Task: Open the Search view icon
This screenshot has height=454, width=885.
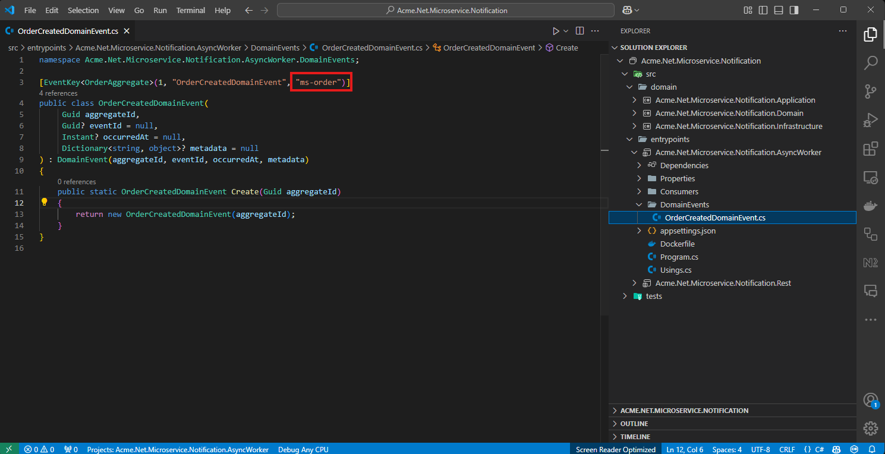Action: pos(870,62)
